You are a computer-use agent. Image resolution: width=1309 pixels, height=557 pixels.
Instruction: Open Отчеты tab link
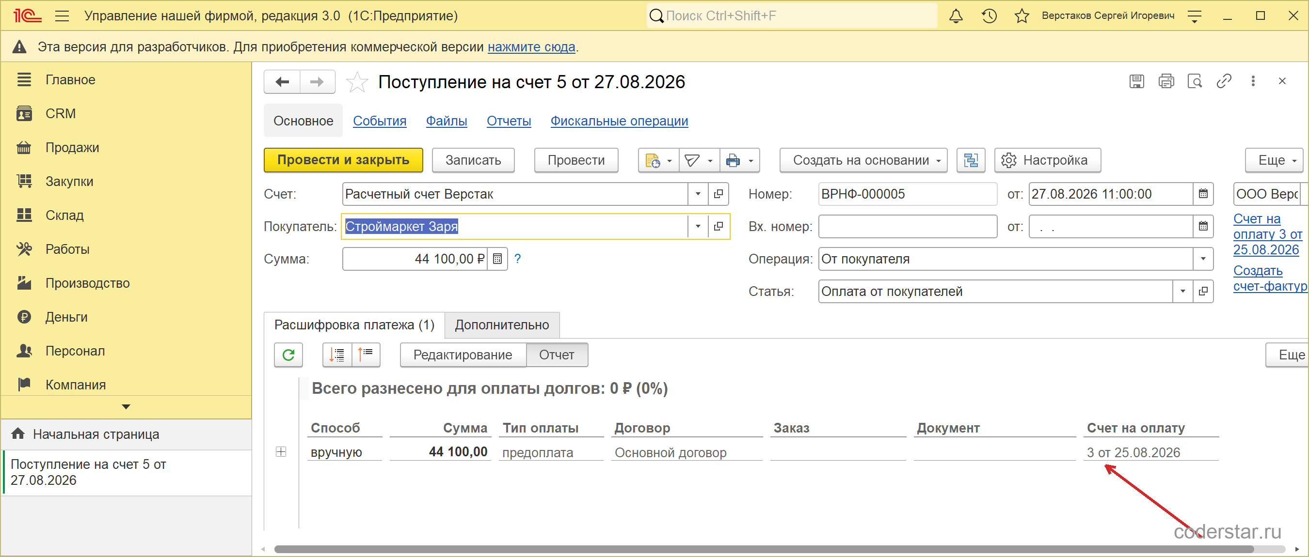coord(509,121)
